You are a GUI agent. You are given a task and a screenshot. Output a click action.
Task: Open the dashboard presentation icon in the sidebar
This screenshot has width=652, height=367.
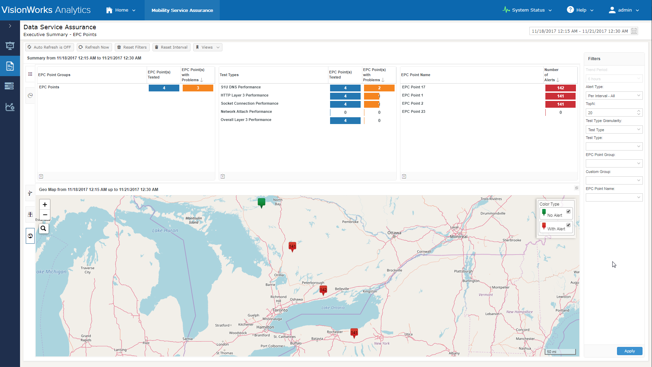click(x=10, y=46)
